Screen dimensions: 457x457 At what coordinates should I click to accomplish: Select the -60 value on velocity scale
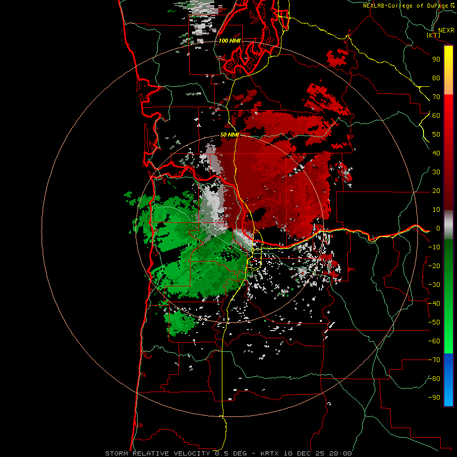(x=434, y=341)
